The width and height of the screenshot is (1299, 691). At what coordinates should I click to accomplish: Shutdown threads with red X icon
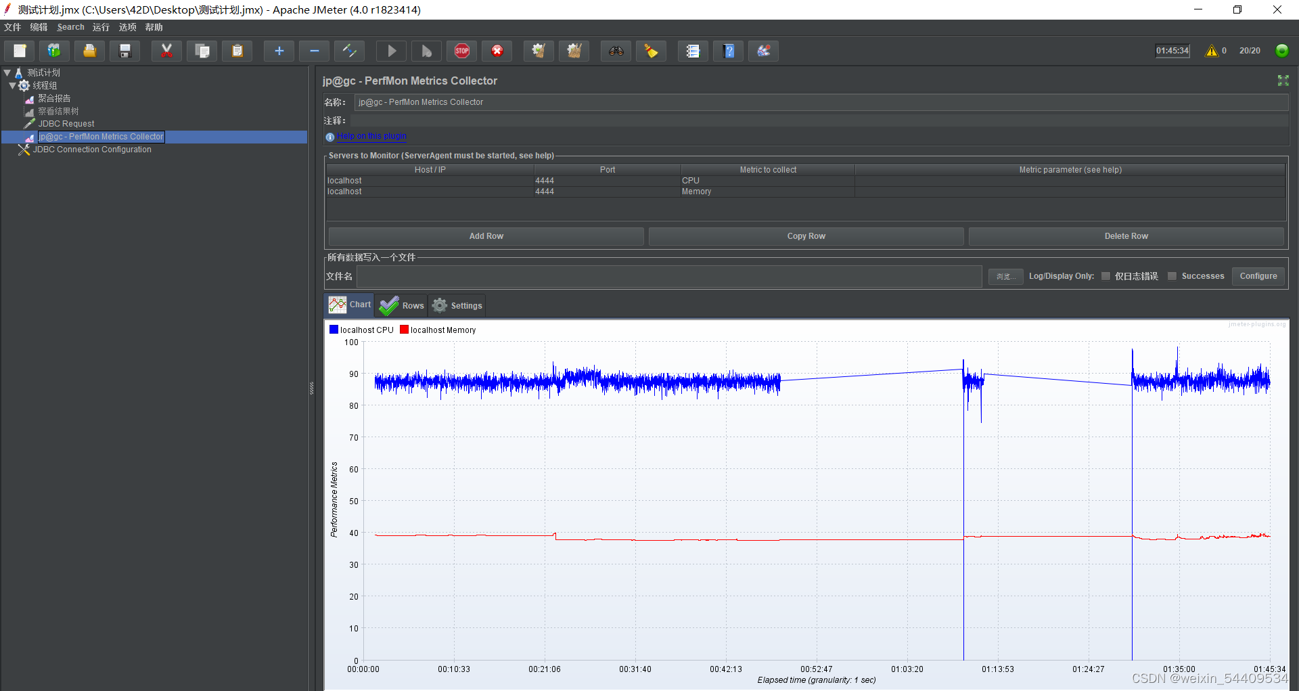[497, 51]
